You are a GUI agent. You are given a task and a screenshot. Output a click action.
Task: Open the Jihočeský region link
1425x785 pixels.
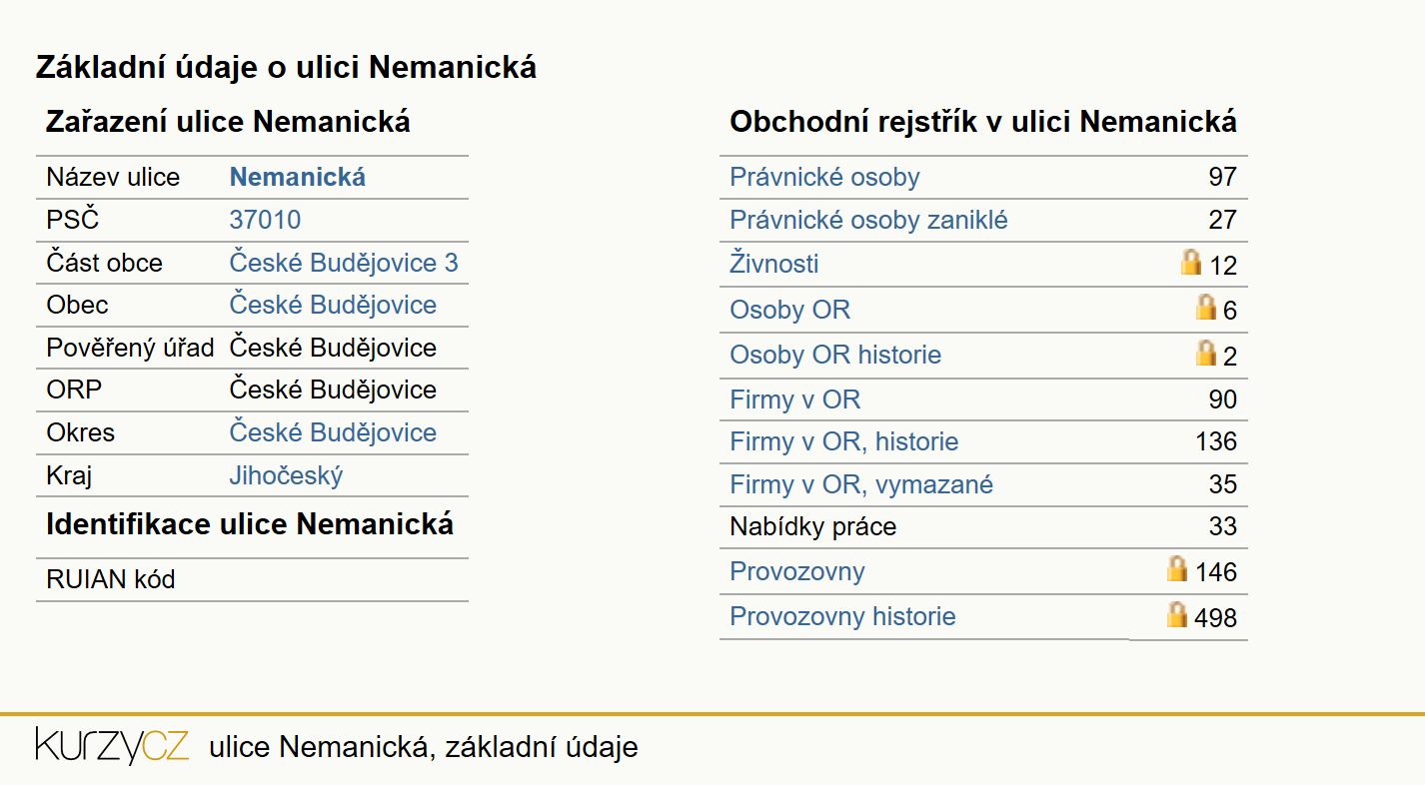tap(286, 475)
